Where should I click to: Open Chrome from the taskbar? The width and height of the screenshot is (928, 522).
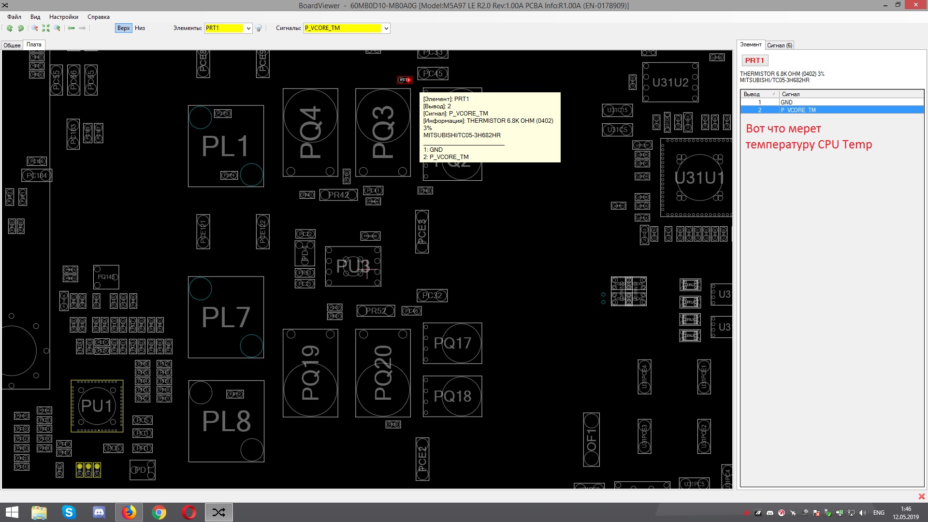(x=159, y=512)
